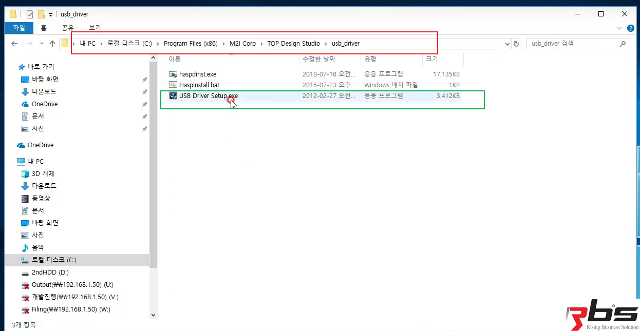Open 개발진행 network drive (V:)
Screen dimensions: 640x331
coord(75,297)
